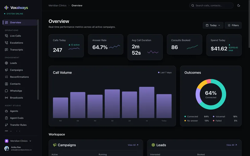
Task: Click the sidebar navigation scrollbar
Action: pos(38,60)
